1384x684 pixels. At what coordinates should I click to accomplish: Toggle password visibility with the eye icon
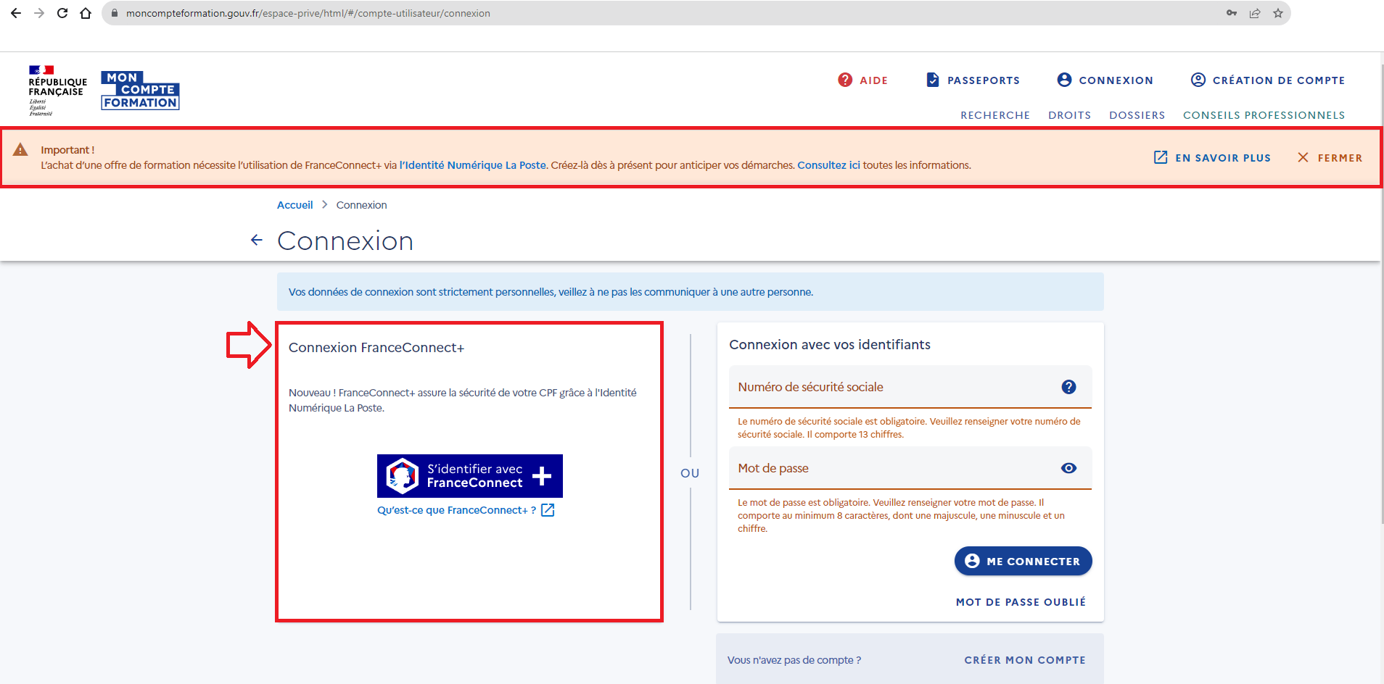[x=1068, y=468]
